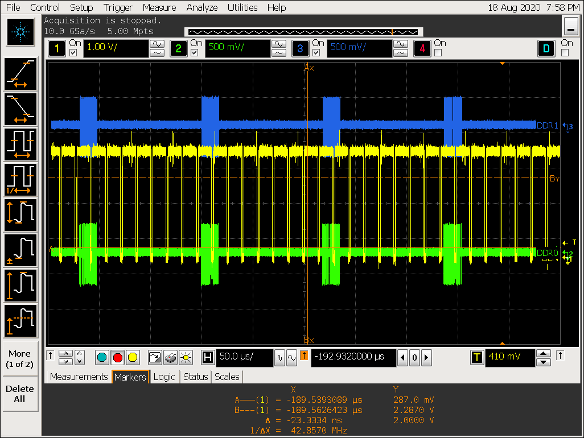Click the display intensity sun icon
The height and width of the screenshot is (438, 584).
tap(186, 358)
